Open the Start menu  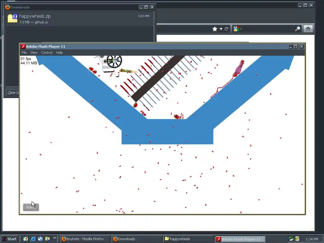tap(9, 239)
